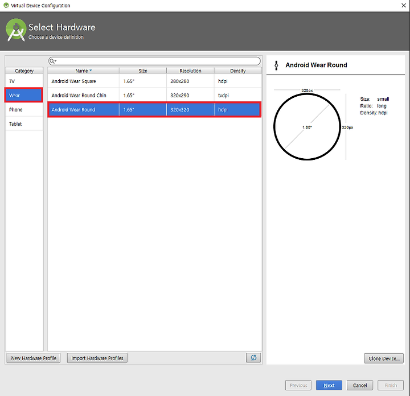This screenshot has width=410, height=396.
Task: Select the TV category
Action: click(x=24, y=81)
